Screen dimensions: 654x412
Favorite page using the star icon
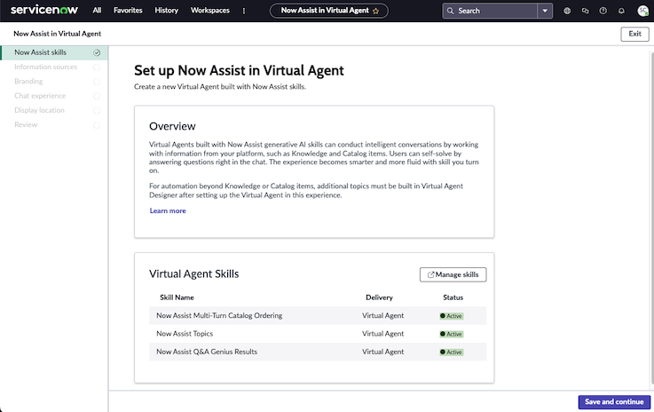coord(375,11)
